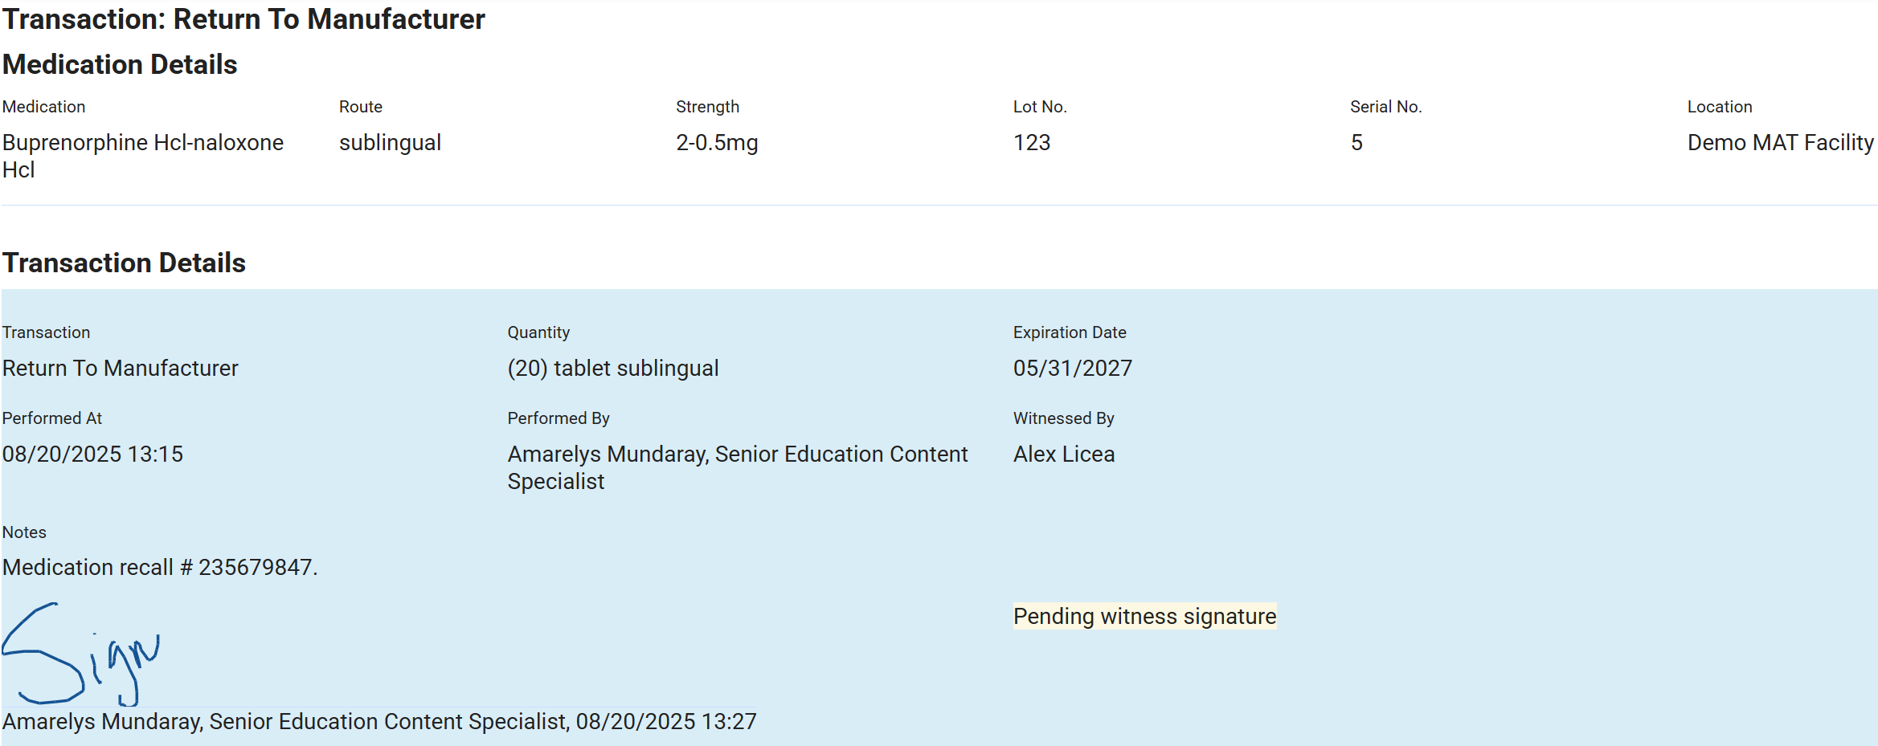This screenshot has width=1878, height=746.
Task: Click the Transaction: Return To Manufacturer title
Action: click(x=244, y=19)
